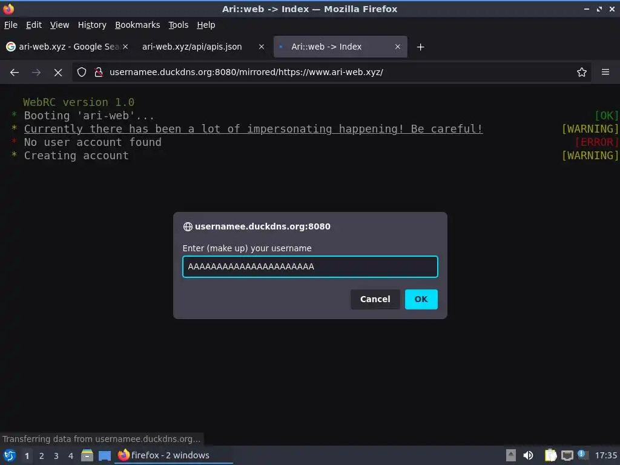Click the red [ERROR] status label
620x465 pixels.
596,142
